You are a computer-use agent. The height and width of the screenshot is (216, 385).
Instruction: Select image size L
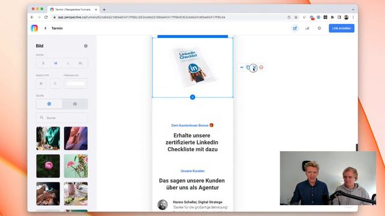pyautogui.click(x=68, y=63)
